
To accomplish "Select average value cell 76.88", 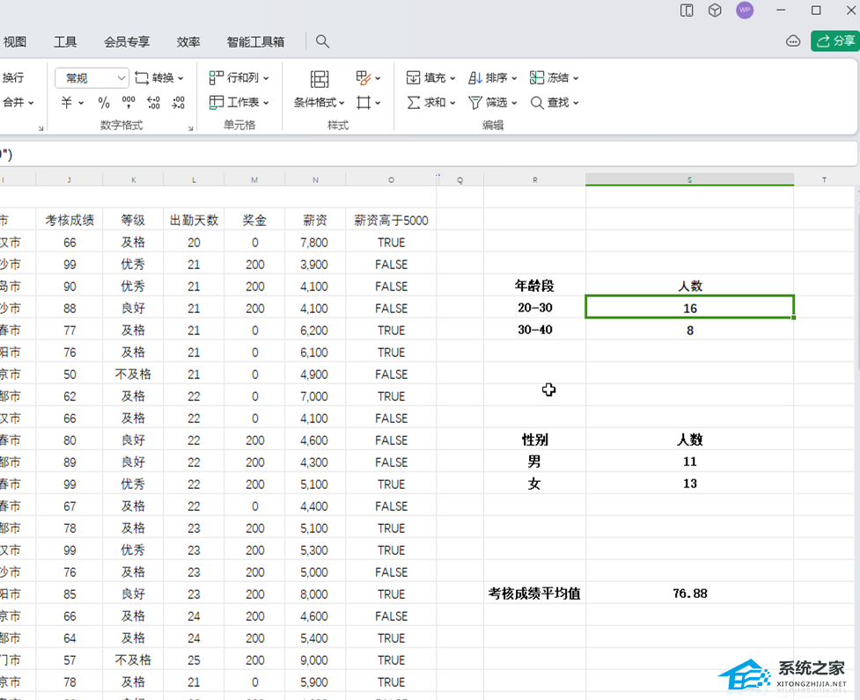I will pyautogui.click(x=689, y=594).
